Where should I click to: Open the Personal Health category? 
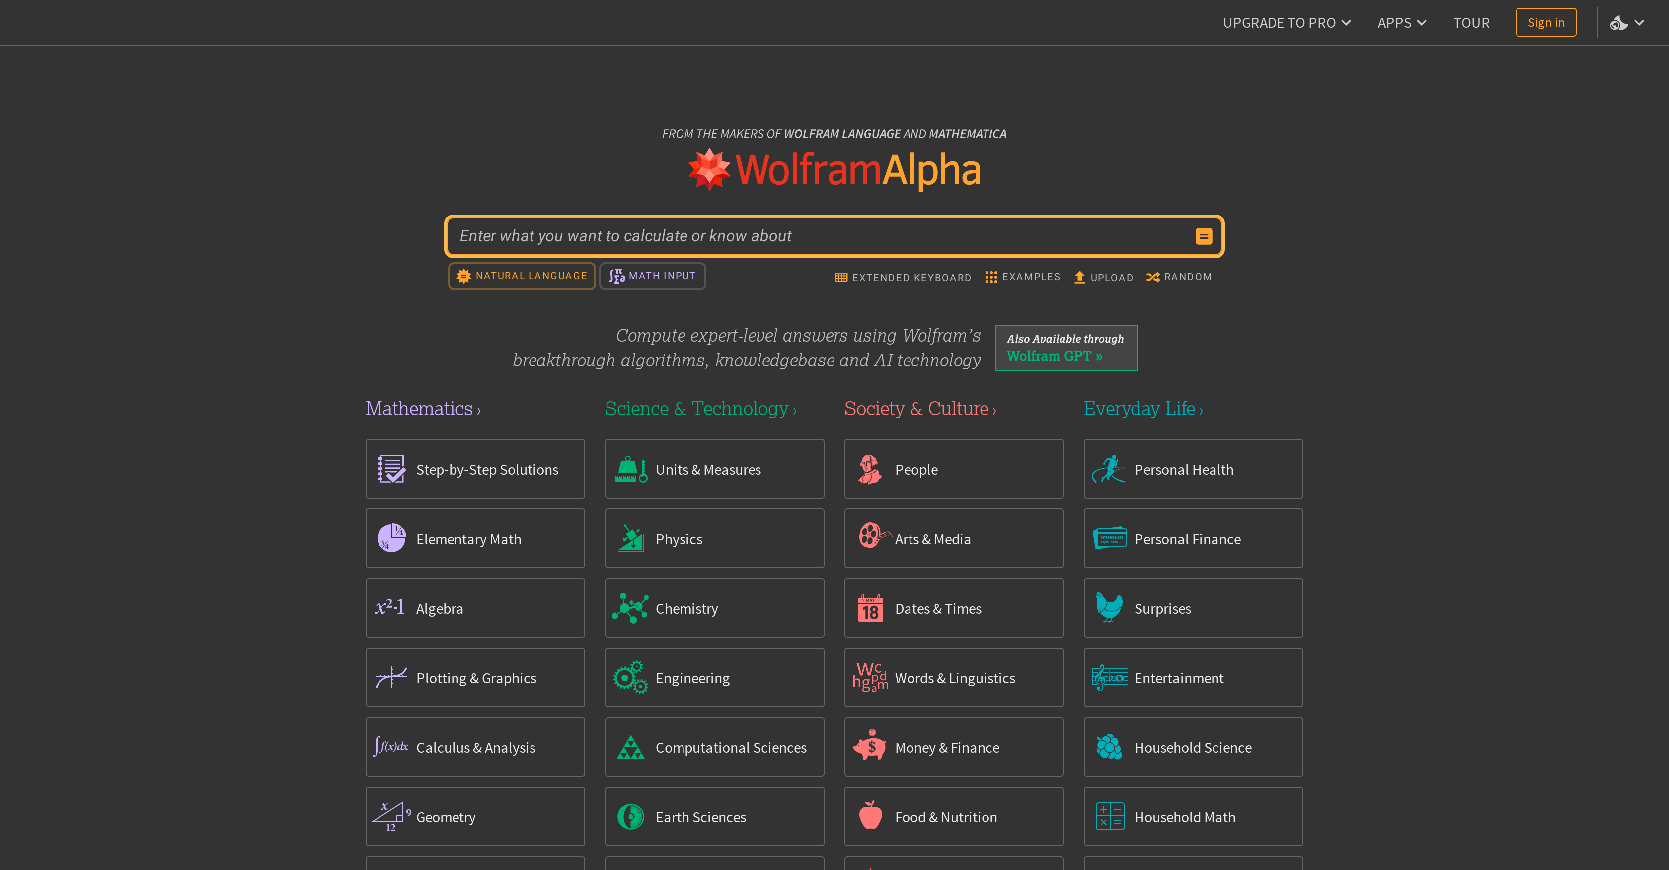click(1192, 468)
